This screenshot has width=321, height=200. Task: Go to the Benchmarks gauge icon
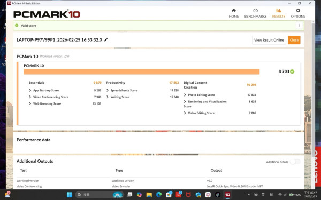tap(255, 11)
